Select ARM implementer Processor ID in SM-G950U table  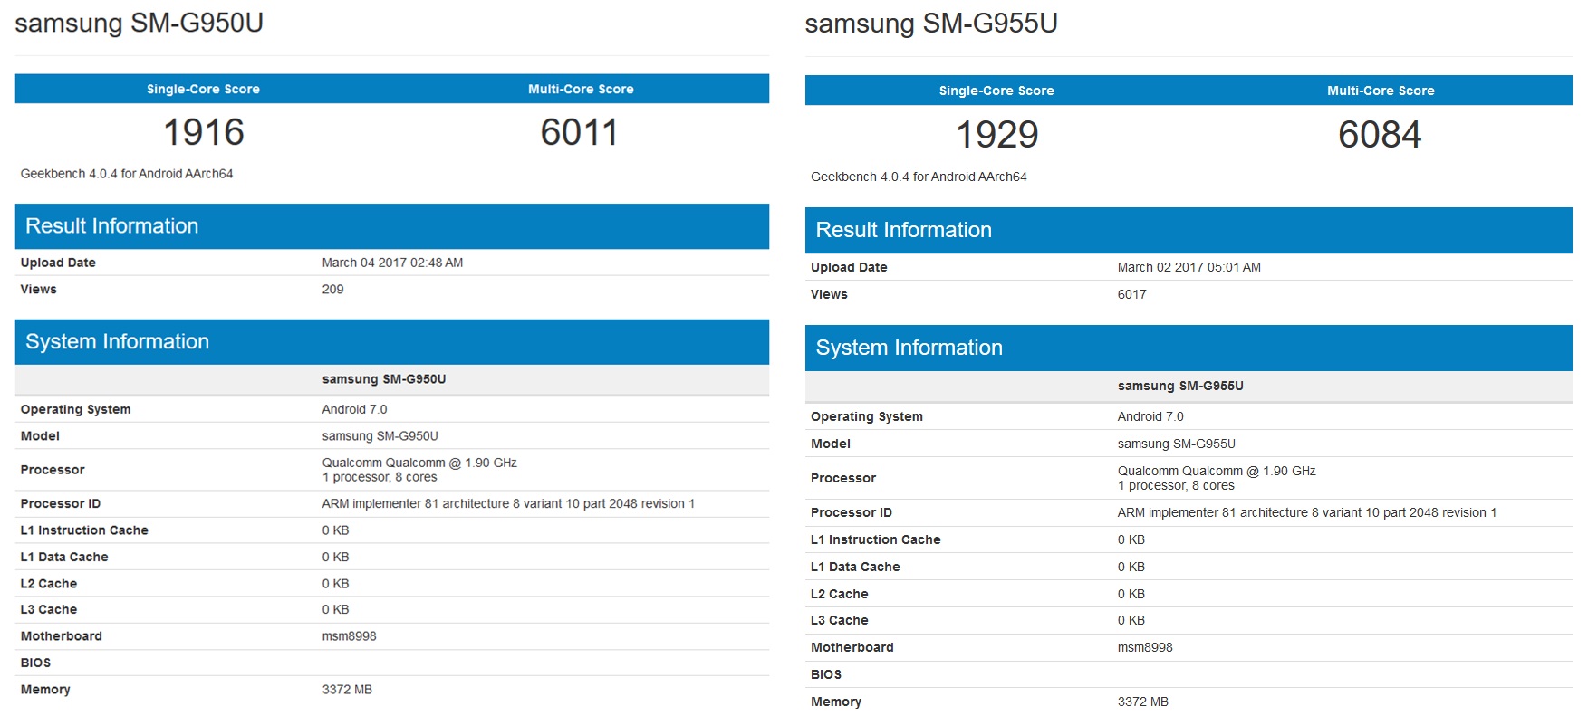click(508, 504)
